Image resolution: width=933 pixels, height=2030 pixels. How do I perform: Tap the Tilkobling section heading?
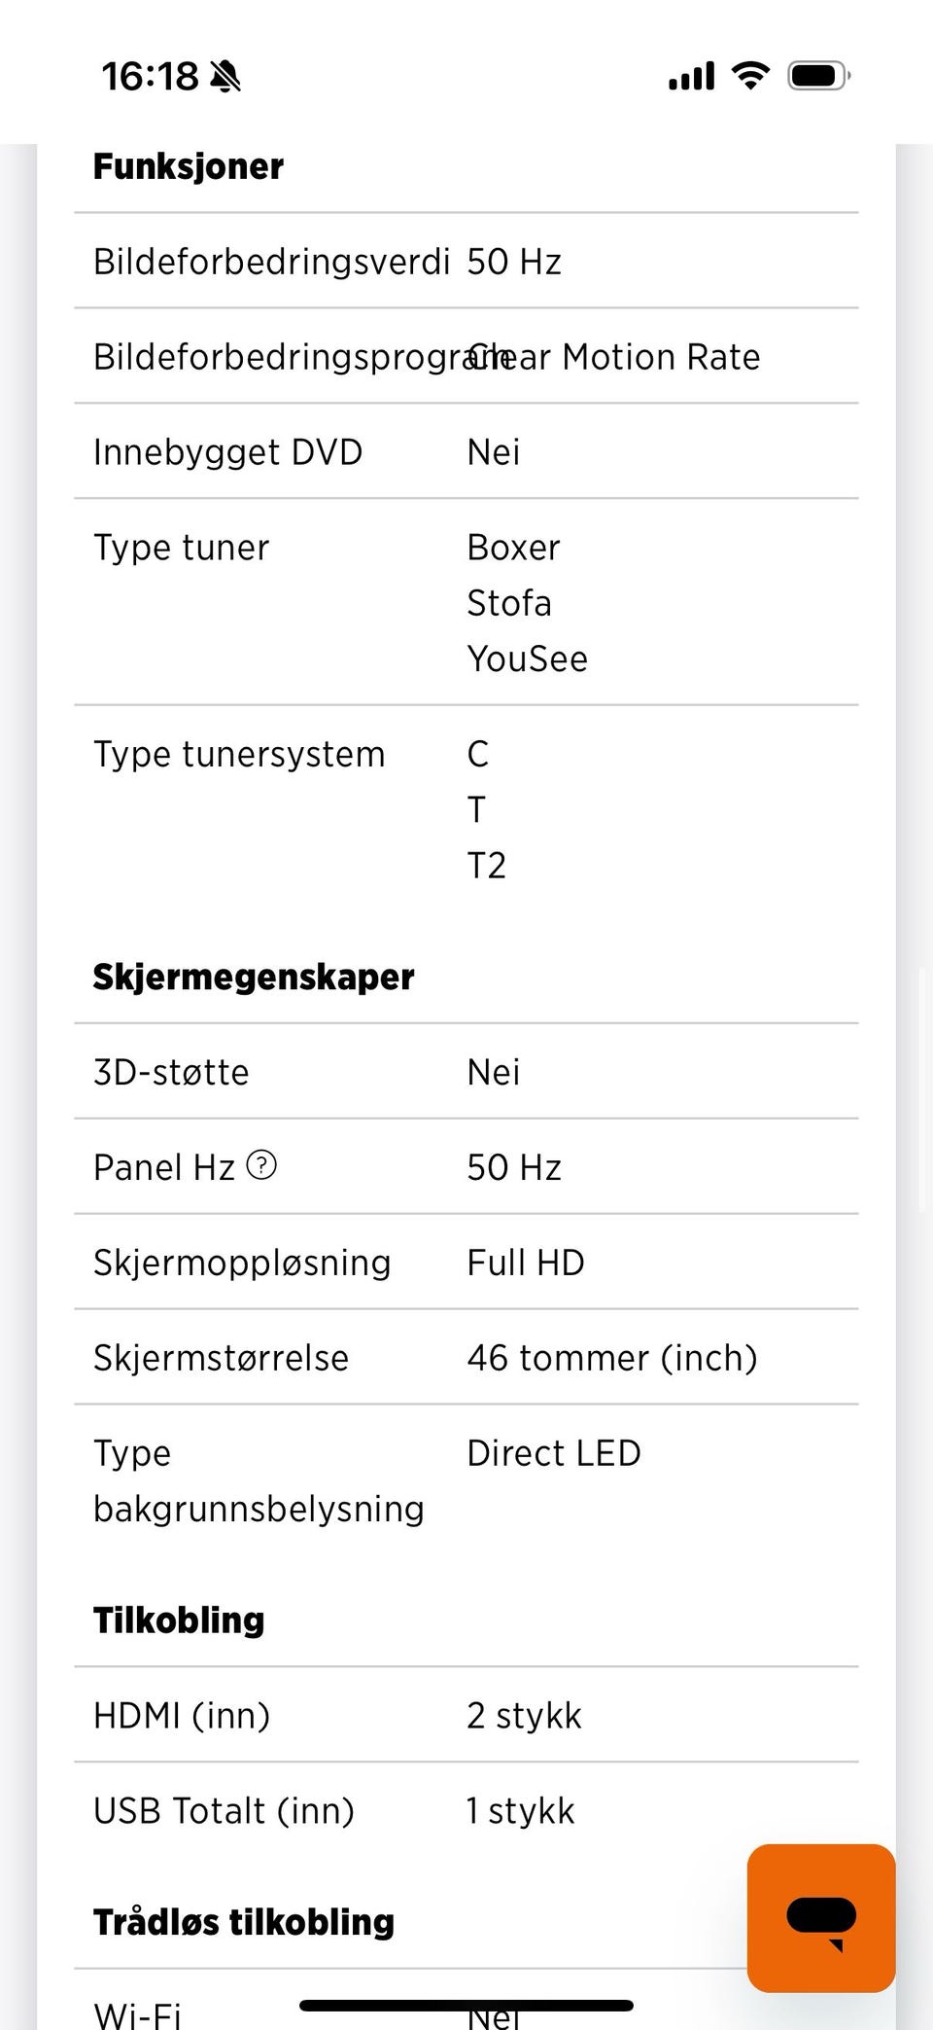click(179, 1620)
